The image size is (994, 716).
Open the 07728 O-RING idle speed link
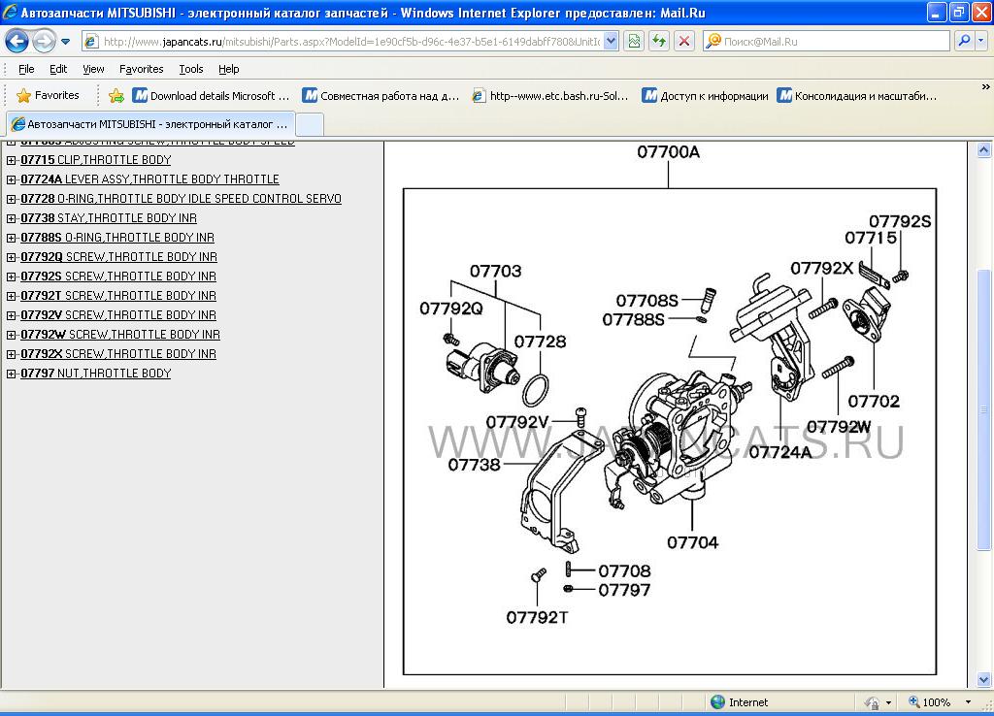[x=181, y=199]
